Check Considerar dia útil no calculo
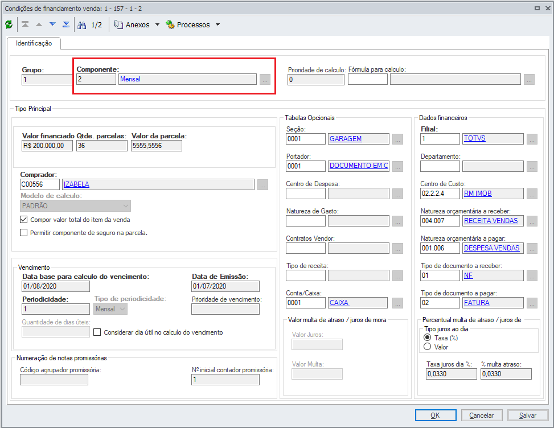The image size is (554, 428). pos(97,332)
